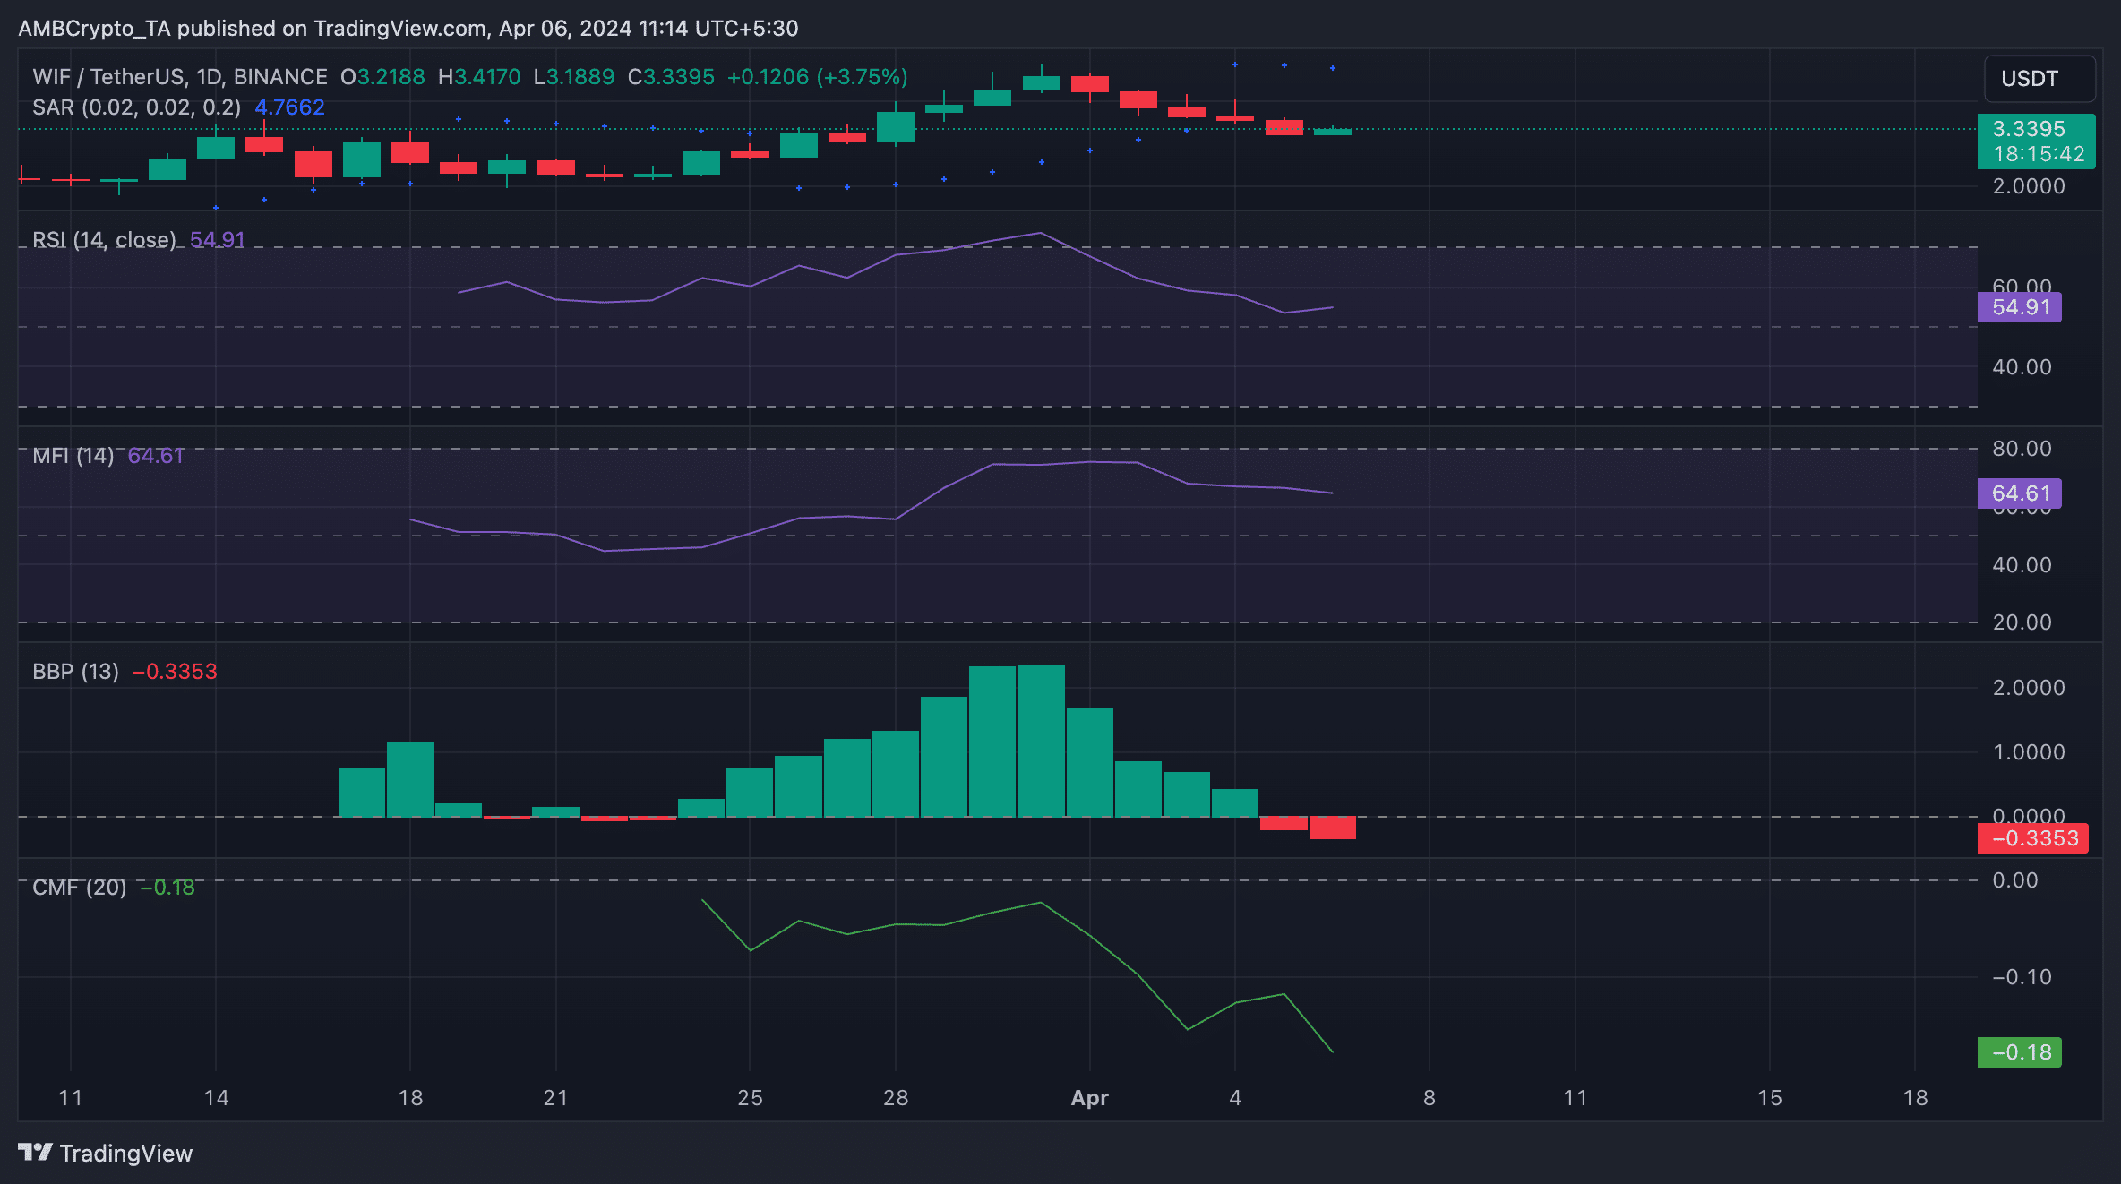Click the latest green candlestick
Image resolution: width=2121 pixels, height=1184 pixels.
1333,132
